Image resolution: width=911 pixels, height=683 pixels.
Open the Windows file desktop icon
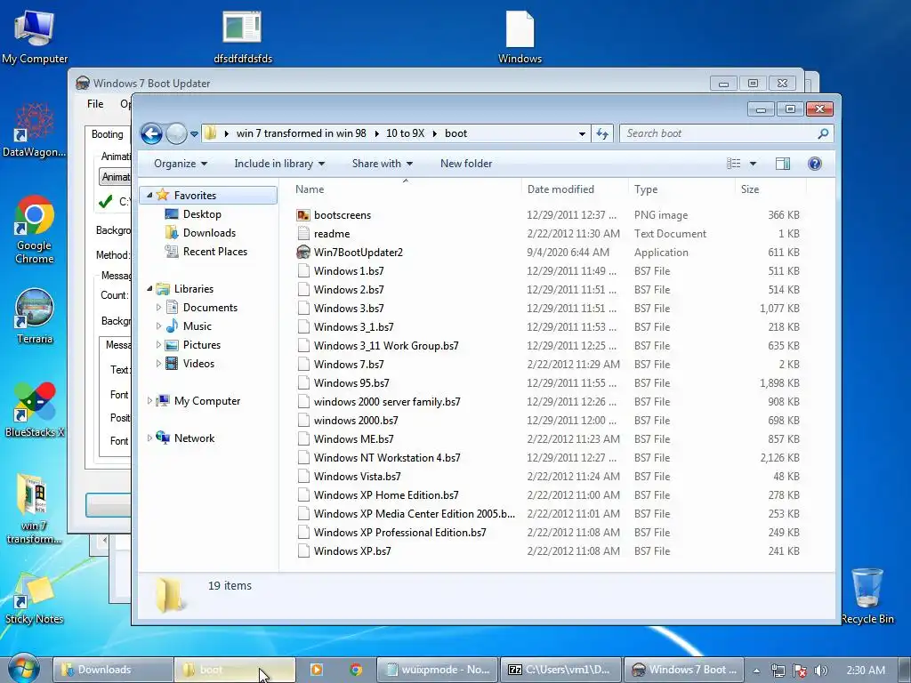[x=520, y=36]
